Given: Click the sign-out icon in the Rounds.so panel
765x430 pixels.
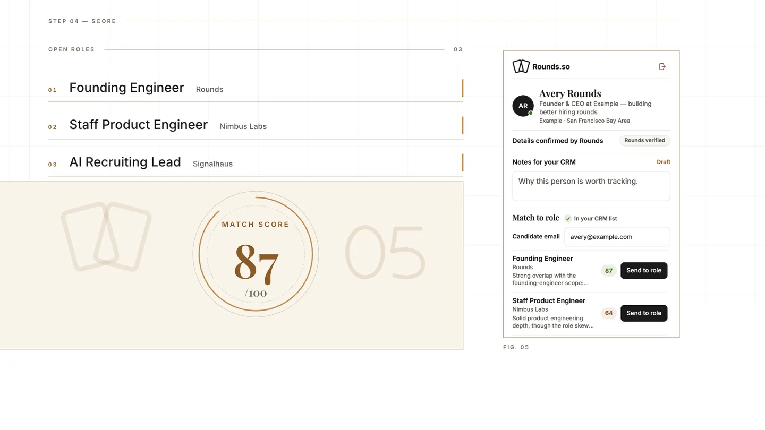Looking at the screenshot, I should 662,66.
